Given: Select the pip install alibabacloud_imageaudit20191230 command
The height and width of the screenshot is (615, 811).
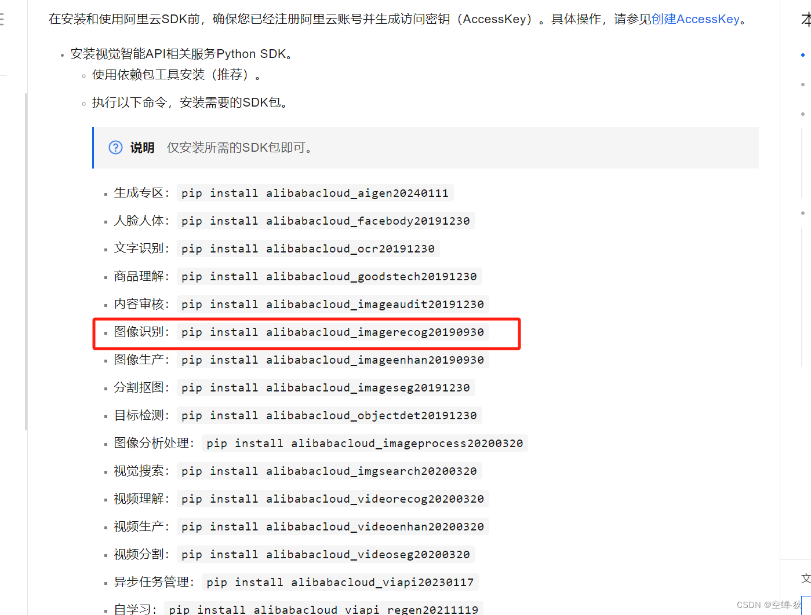Looking at the screenshot, I should [x=333, y=304].
